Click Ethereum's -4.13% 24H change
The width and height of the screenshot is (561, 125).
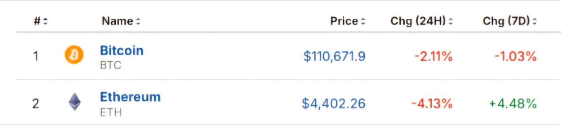(x=432, y=103)
